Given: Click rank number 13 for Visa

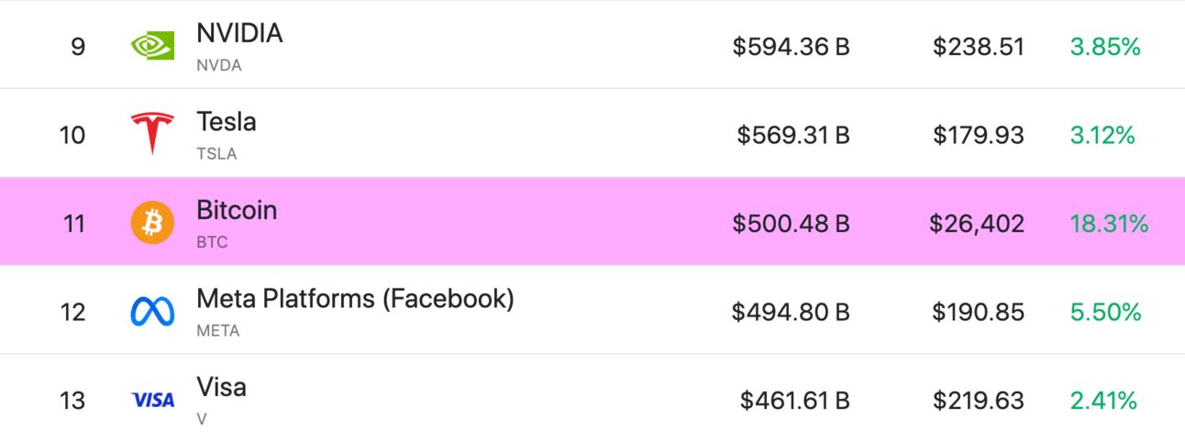Looking at the screenshot, I should coord(72,401).
